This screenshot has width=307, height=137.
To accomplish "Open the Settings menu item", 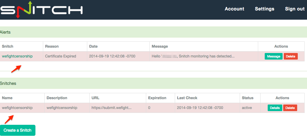I will coord(264,9).
